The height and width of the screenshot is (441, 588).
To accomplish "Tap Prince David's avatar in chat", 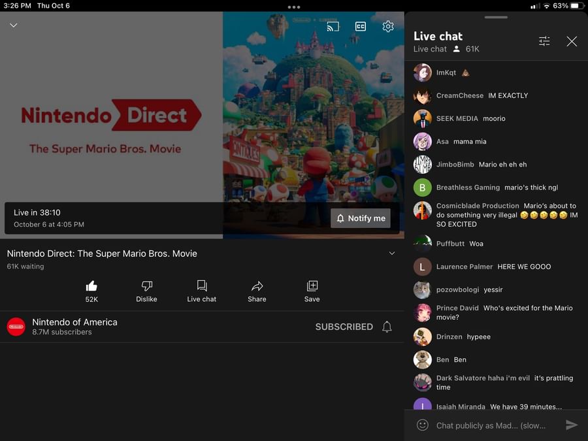I will click(423, 313).
